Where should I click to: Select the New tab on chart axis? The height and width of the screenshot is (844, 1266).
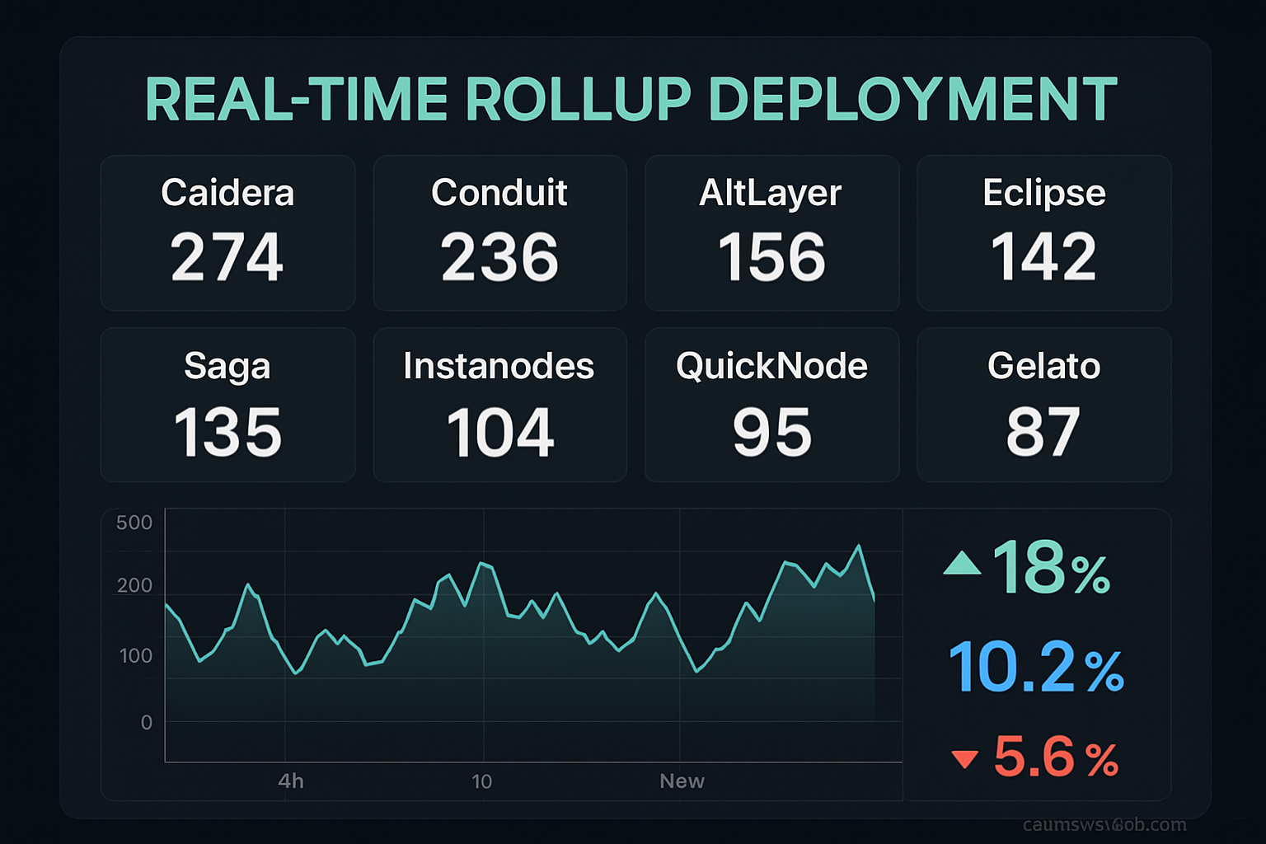point(682,781)
